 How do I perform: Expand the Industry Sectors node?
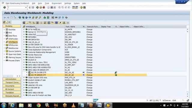pos(24,57)
